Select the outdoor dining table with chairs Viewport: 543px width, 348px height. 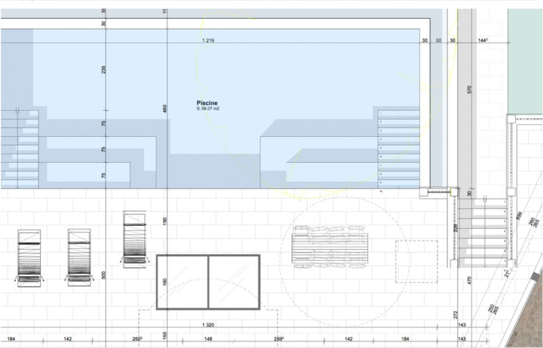[330, 247]
